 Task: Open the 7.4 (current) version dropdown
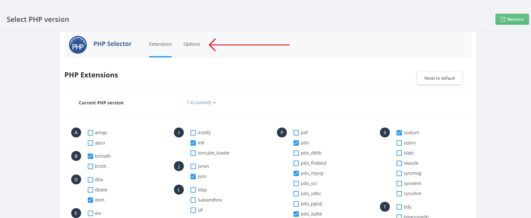pos(201,102)
